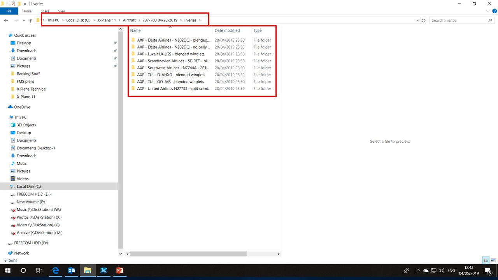Open Banking Stuff folder

click(28, 73)
